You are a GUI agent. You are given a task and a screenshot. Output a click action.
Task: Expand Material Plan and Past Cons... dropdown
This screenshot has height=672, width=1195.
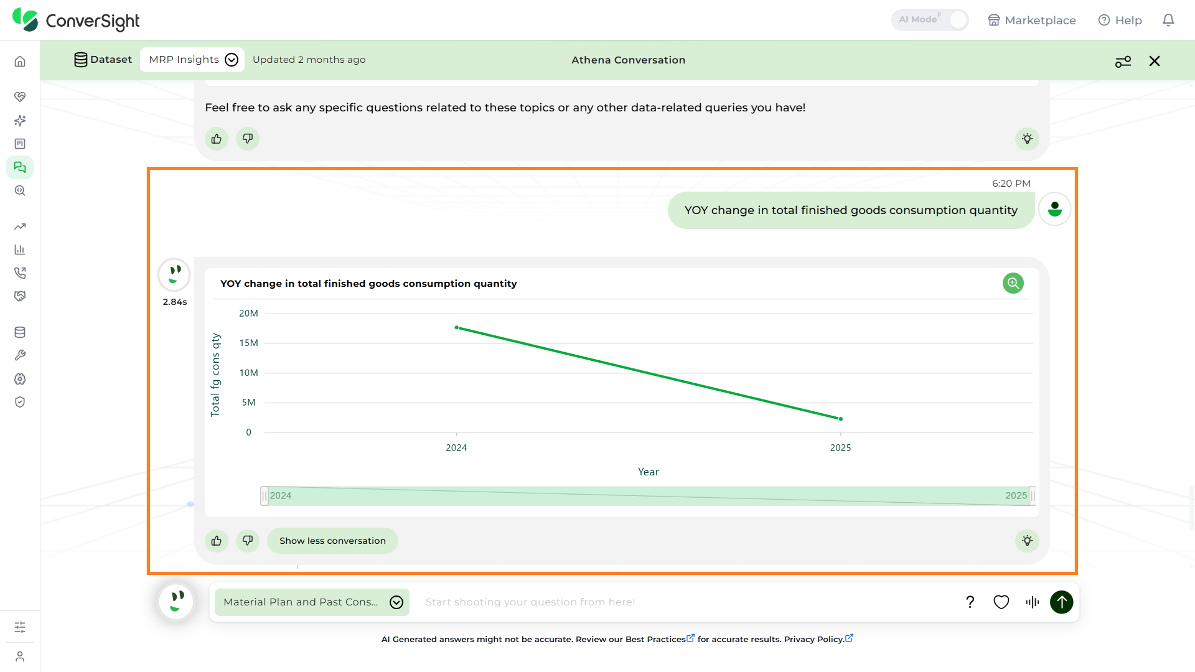pos(312,602)
